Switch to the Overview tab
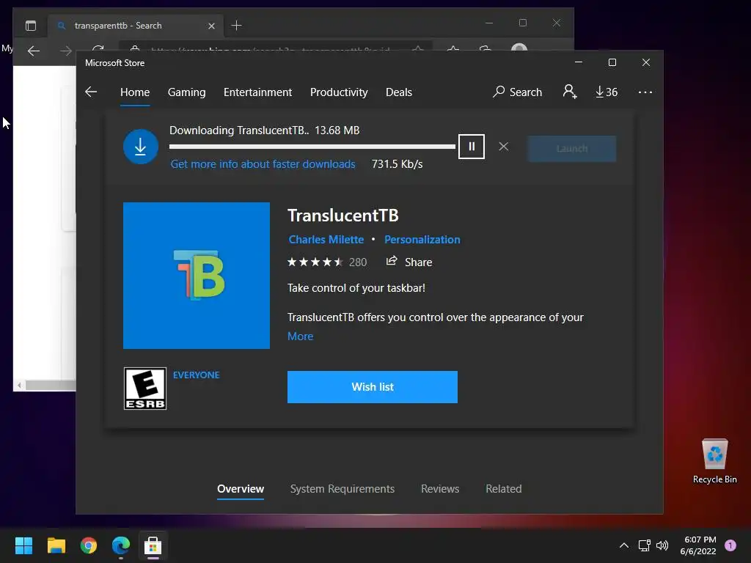Viewport: 751px width, 563px height. pyautogui.click(x=241, y=489)
